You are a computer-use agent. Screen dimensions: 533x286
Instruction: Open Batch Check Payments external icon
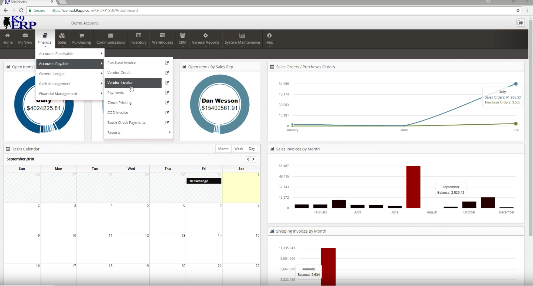click(x=167, y=123)
